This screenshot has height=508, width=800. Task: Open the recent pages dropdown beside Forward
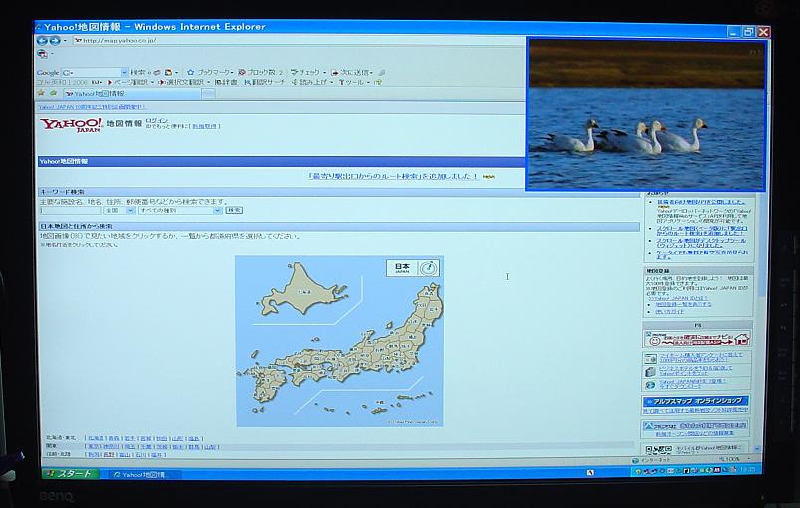pos(65,41)
